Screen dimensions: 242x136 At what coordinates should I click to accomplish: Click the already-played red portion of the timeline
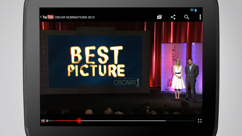(x=66, y=121)
